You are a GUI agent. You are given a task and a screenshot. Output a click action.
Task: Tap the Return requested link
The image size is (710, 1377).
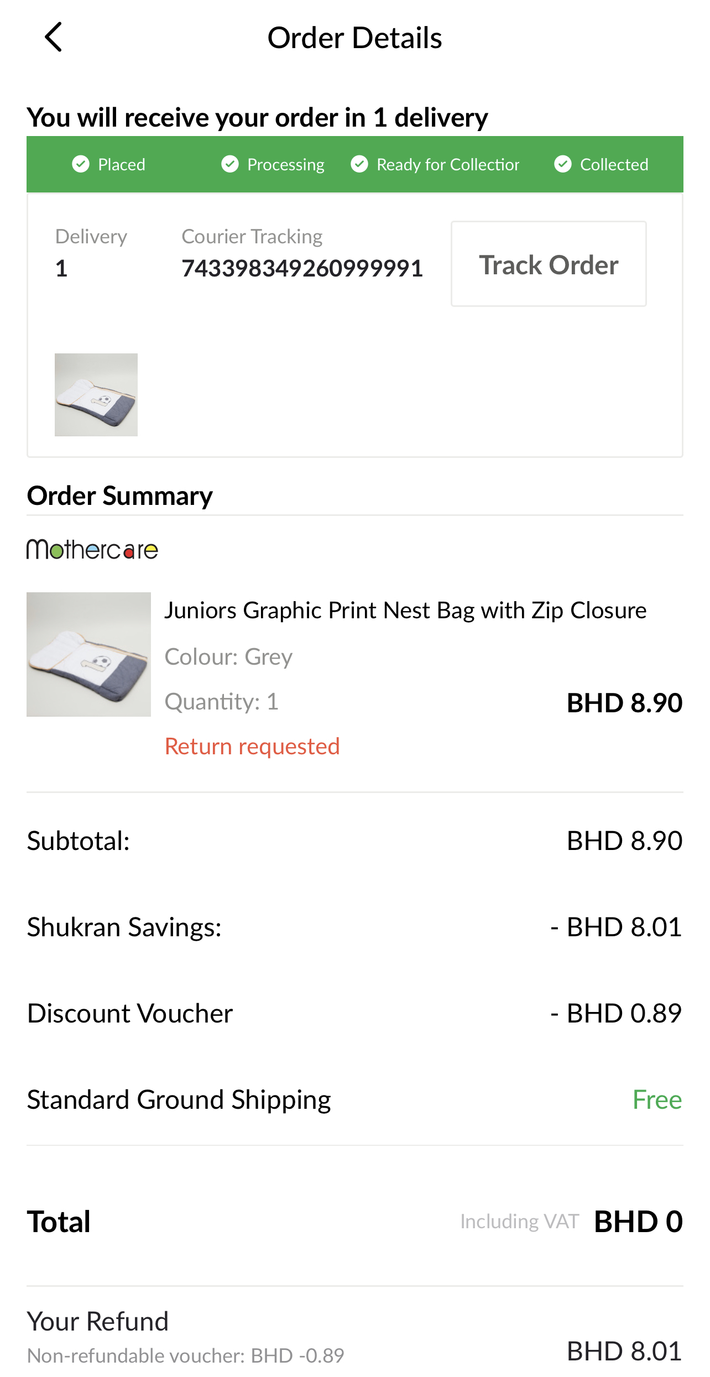coord(252,746)
